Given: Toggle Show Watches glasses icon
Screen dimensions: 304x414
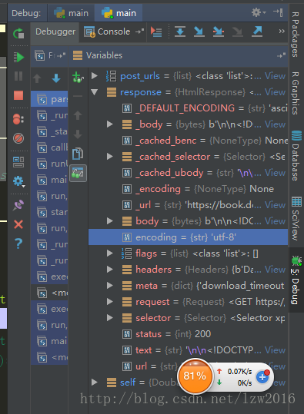Looking at the screenshot, I should click(x=78, y=173).
